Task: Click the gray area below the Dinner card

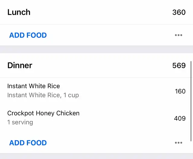Action: click(x=96, y=156)
